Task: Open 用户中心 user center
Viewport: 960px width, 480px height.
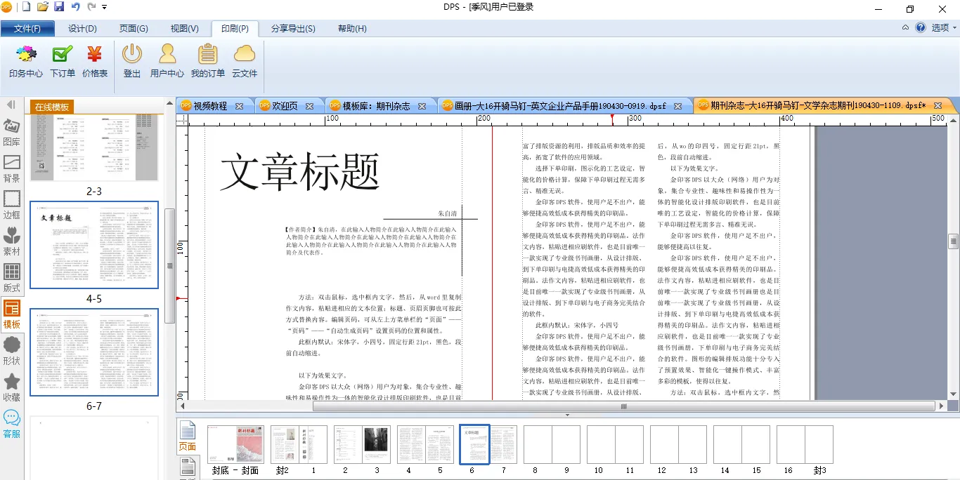Action: pos(167,60)
